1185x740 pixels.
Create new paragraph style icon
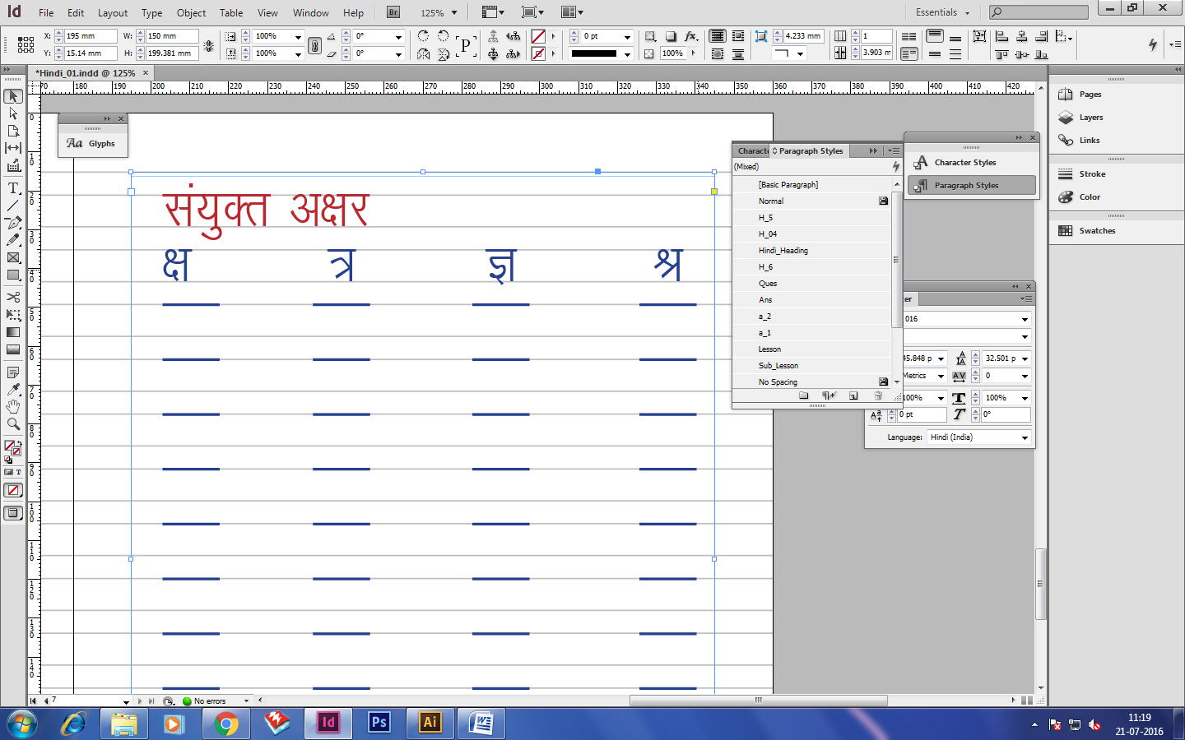(853, 395)
